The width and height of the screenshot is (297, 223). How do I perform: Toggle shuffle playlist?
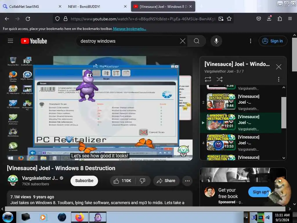click(219, 79)
